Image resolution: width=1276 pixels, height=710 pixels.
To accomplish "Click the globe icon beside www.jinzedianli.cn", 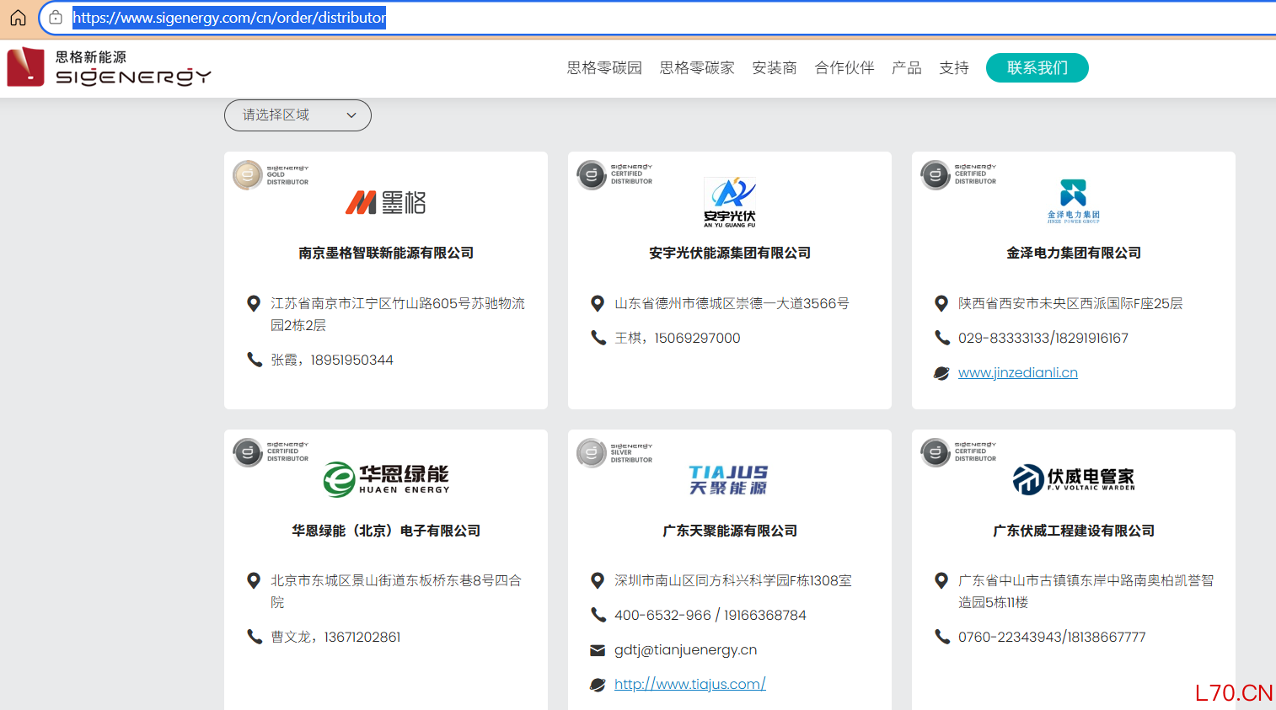I will click(x=942, y=372).
